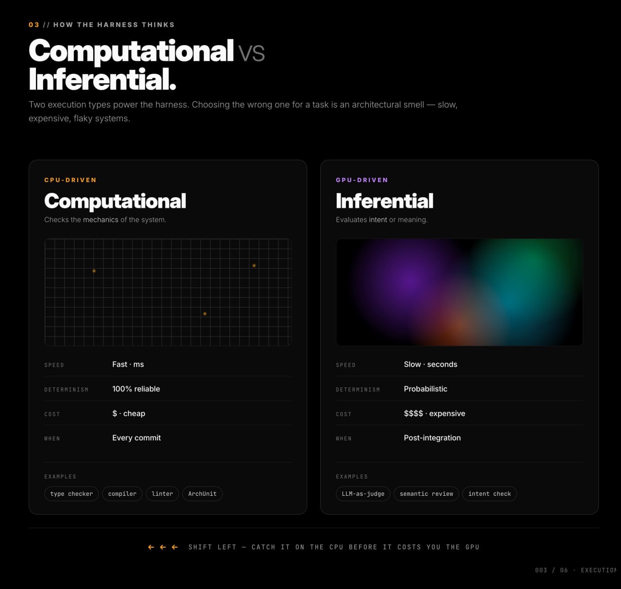
Task: Click the 'Inferential' card heading
Action: coord(384,201)
